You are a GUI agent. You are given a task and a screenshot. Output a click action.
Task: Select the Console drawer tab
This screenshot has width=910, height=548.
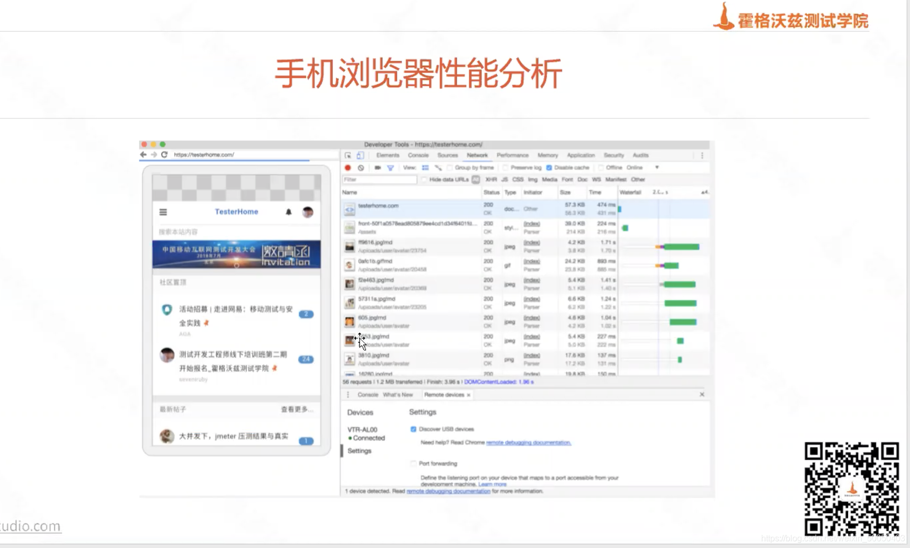click(368, 395)
